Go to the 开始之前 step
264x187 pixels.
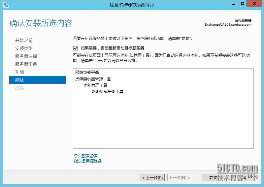click(x=24, y=41)
